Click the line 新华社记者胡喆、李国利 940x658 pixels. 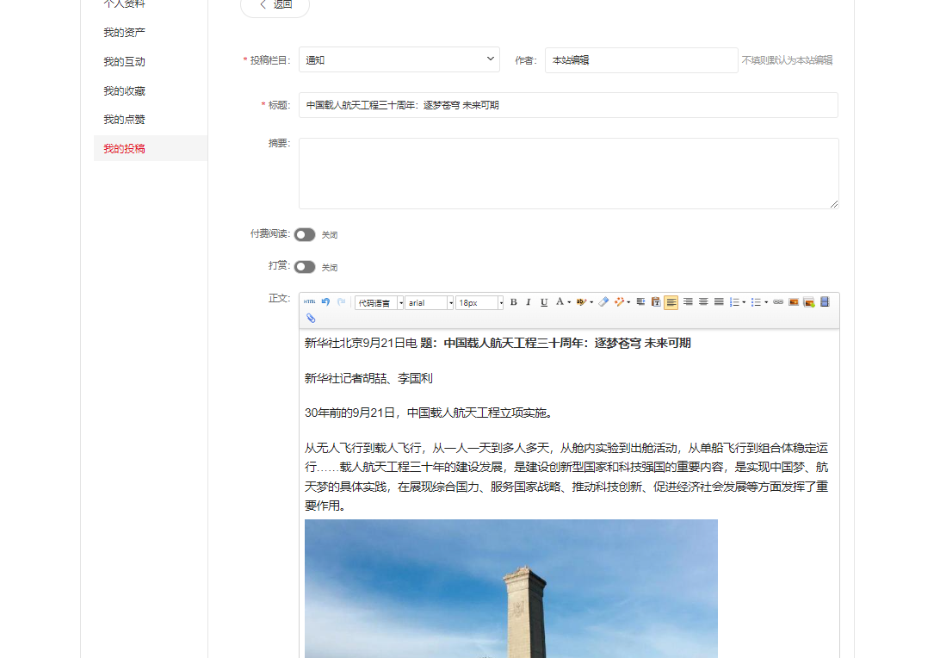(368, 378)
